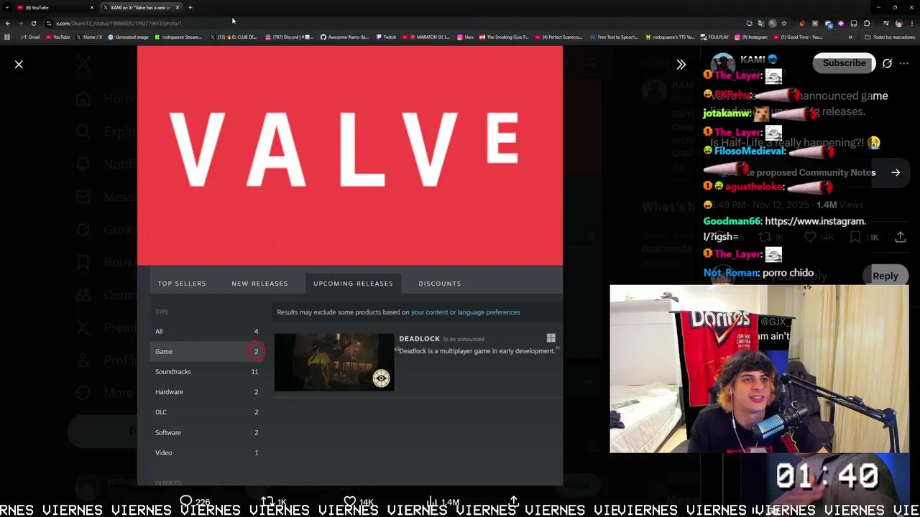Click the Reply button in the sidebar
Viewport: 920px width, 517px height.
pyautogui.click(x=885, y=276)
